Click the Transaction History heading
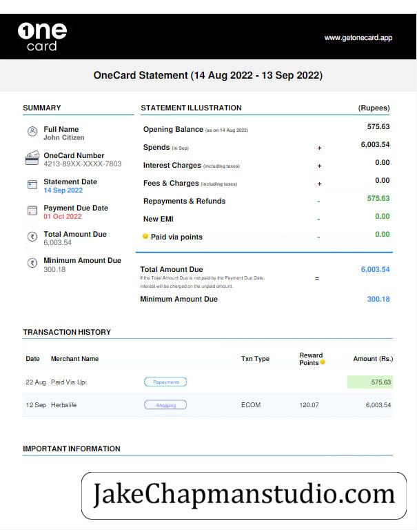This screenshot has height=530, width=417. [67, 332]
